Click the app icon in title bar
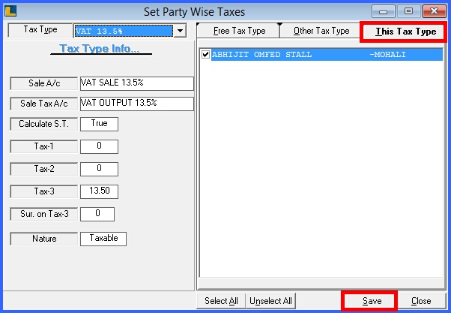The height and width of the screenshot is (313, 451). click(x=11, y=11)
